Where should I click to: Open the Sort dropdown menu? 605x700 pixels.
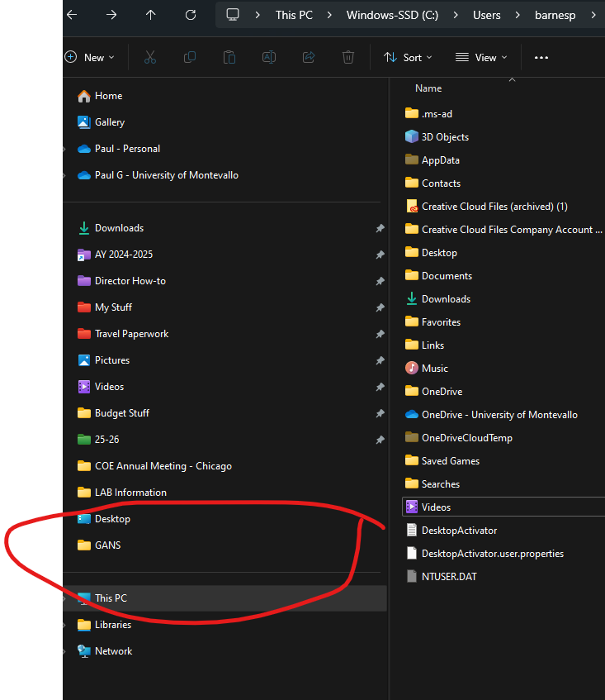[x=408, y=57]
